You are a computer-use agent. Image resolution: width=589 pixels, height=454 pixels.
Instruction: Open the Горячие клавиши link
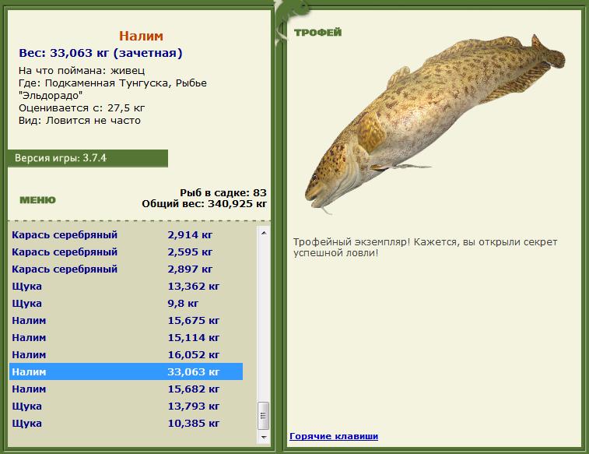click(x=333, y=436)
